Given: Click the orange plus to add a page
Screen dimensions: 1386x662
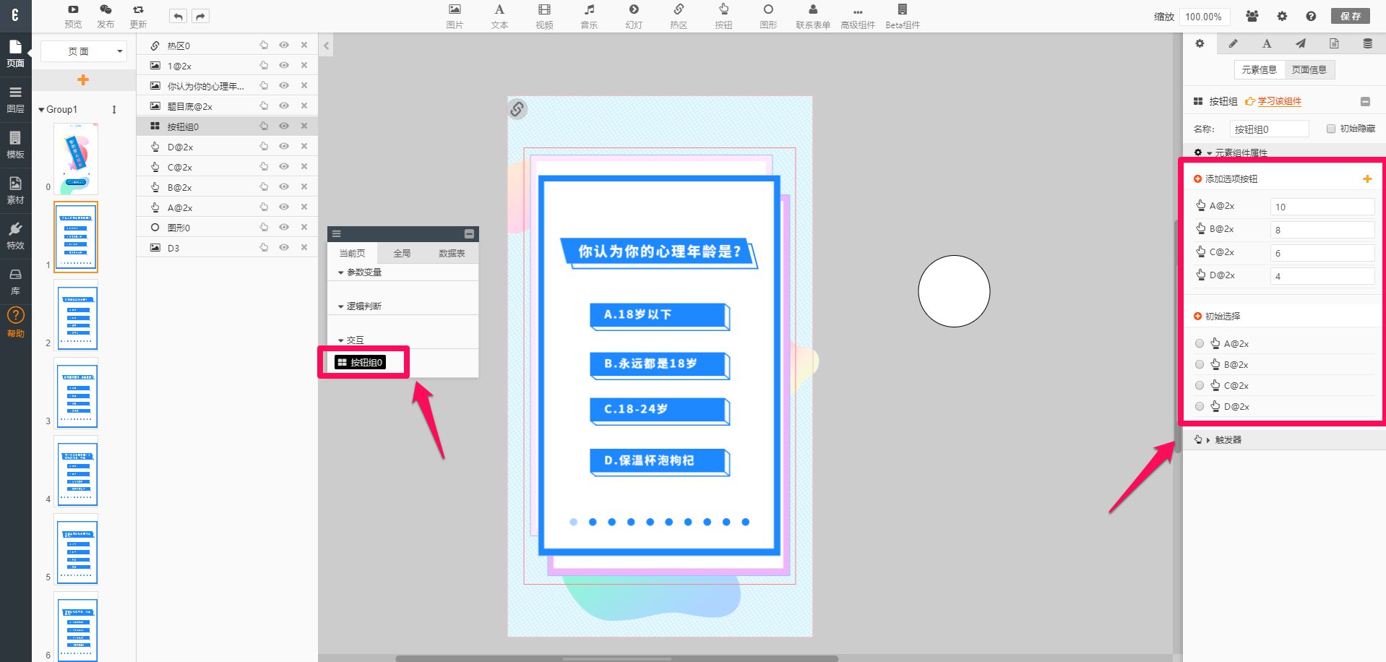Looking at the screenshot, I should pos(83,79).
